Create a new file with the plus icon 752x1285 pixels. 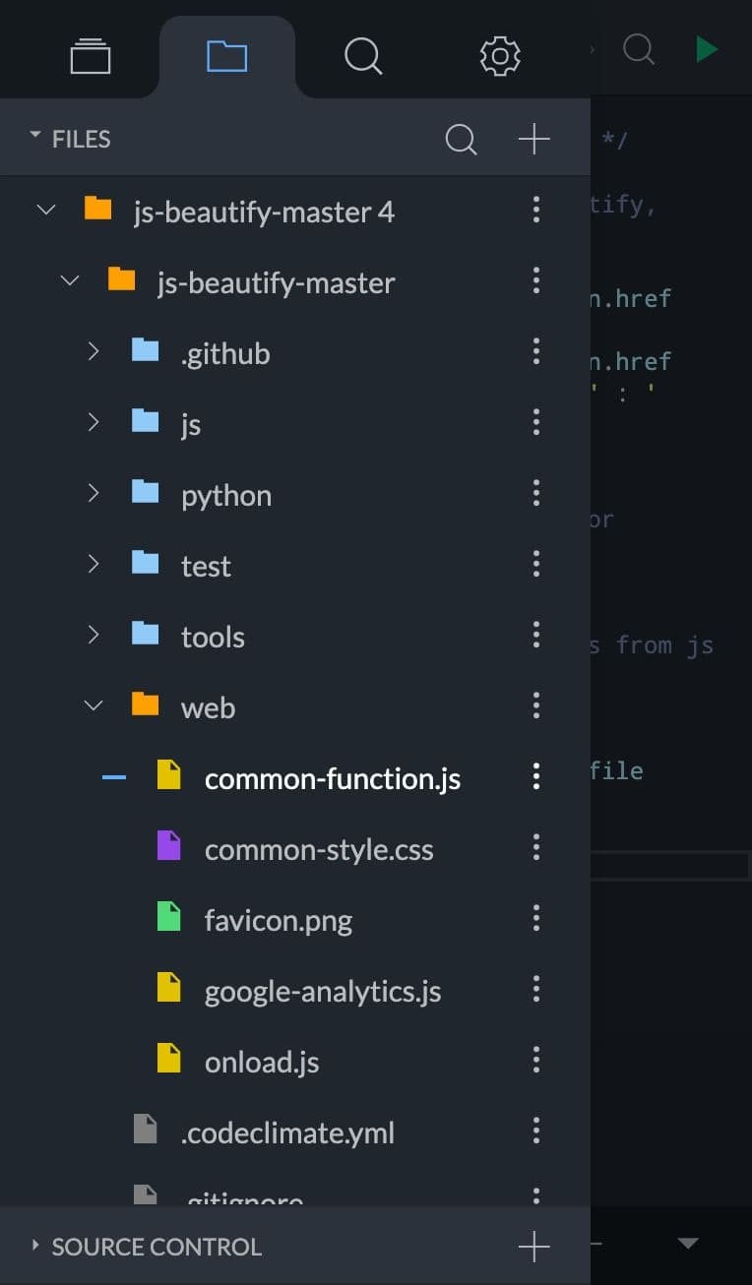[533, 139]
